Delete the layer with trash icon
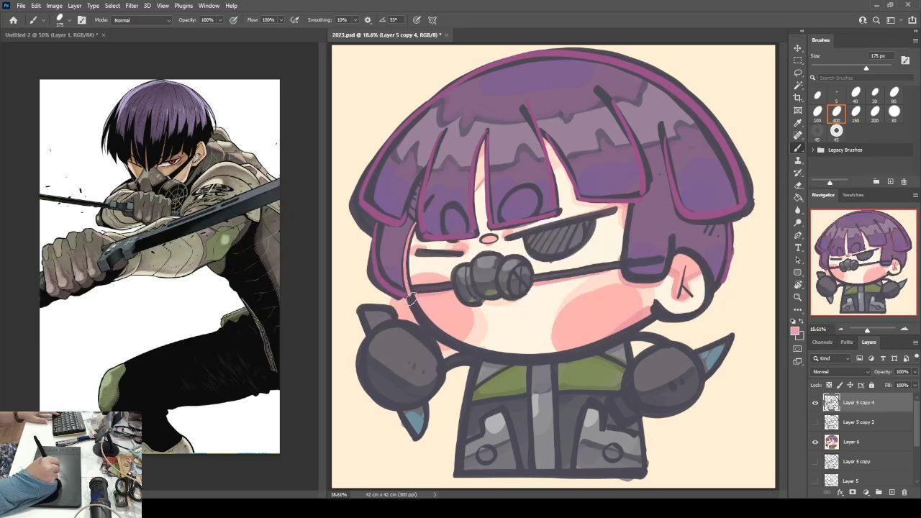 pyautogui.click(x=904, y=493)
